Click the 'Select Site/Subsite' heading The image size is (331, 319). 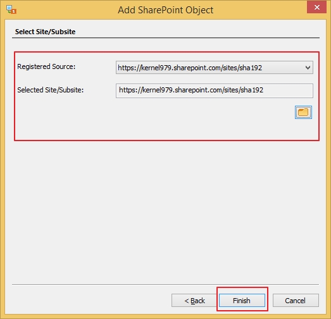tap(45, 32)
